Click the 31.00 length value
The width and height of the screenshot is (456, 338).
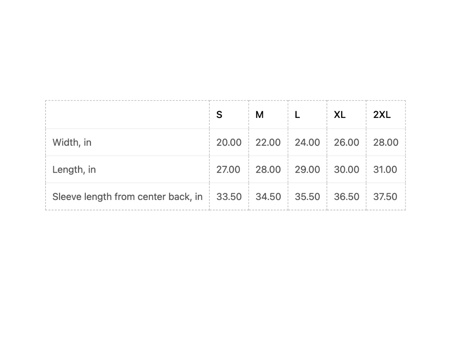[385, 170]
